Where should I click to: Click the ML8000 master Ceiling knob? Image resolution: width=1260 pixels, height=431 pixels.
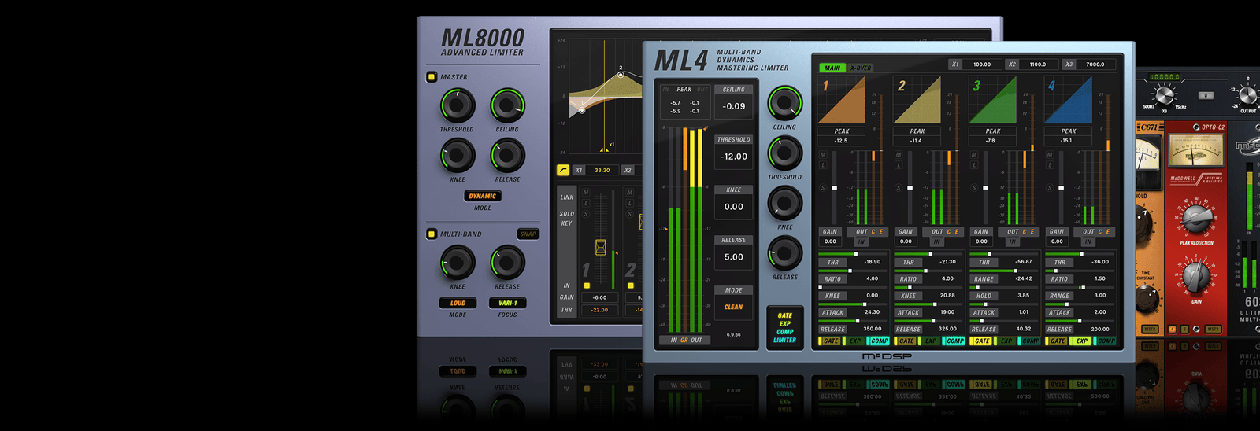[x=507, y=105]
